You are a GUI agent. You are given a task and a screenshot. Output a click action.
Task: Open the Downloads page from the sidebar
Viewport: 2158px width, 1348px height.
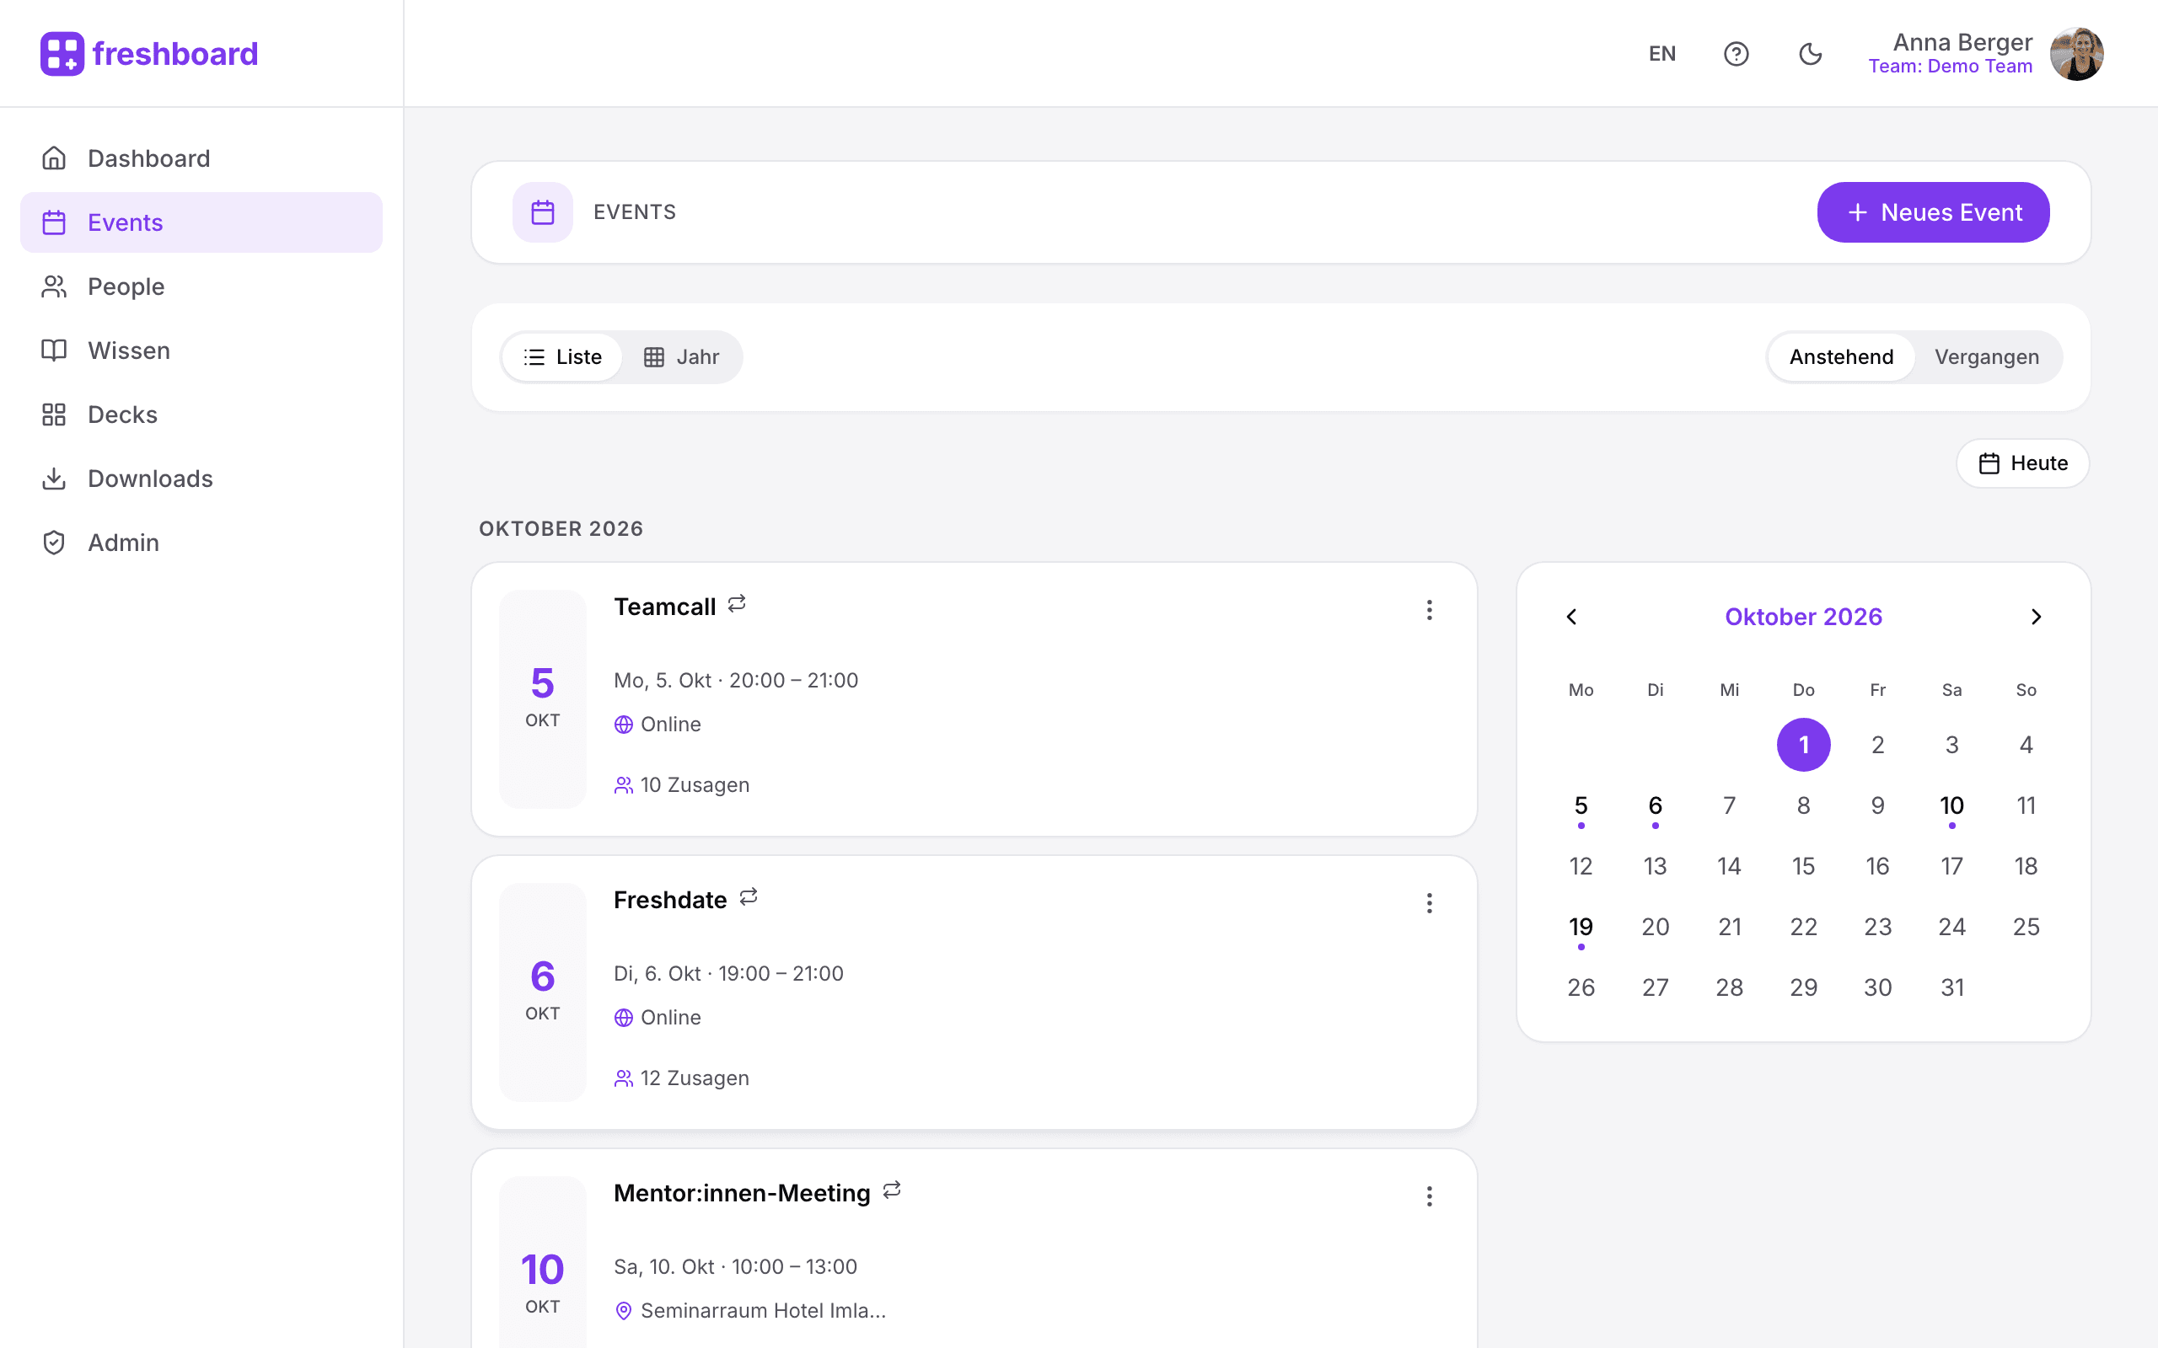[x=201, y=479]
